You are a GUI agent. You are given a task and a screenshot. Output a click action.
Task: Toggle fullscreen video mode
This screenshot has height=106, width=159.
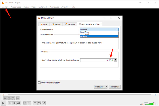pos(25,103)
